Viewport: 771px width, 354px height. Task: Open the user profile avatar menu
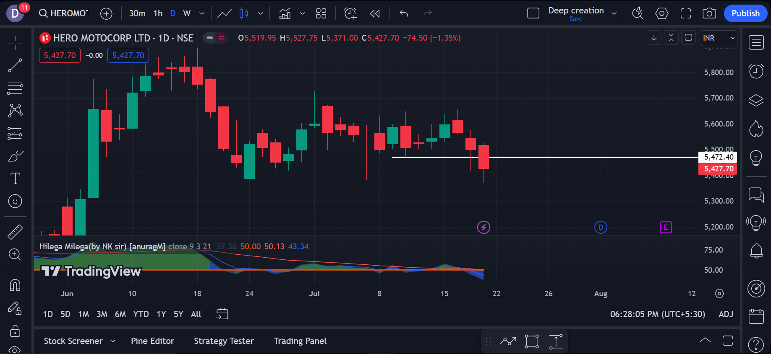[16, 13]
